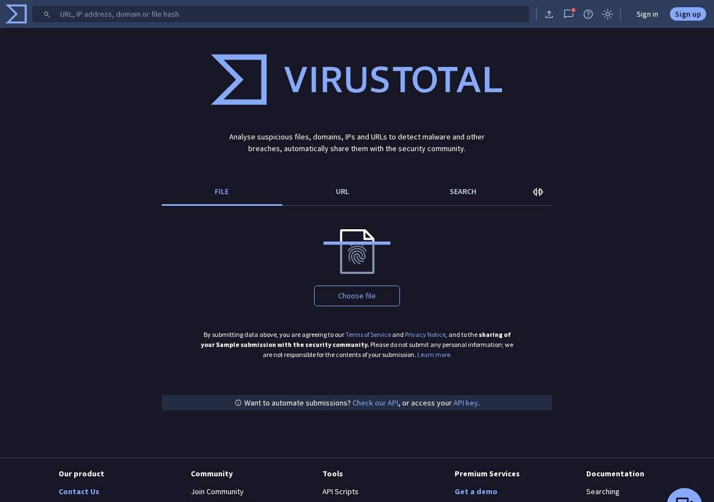Click the Tools footer heading

tap(332, 474)
